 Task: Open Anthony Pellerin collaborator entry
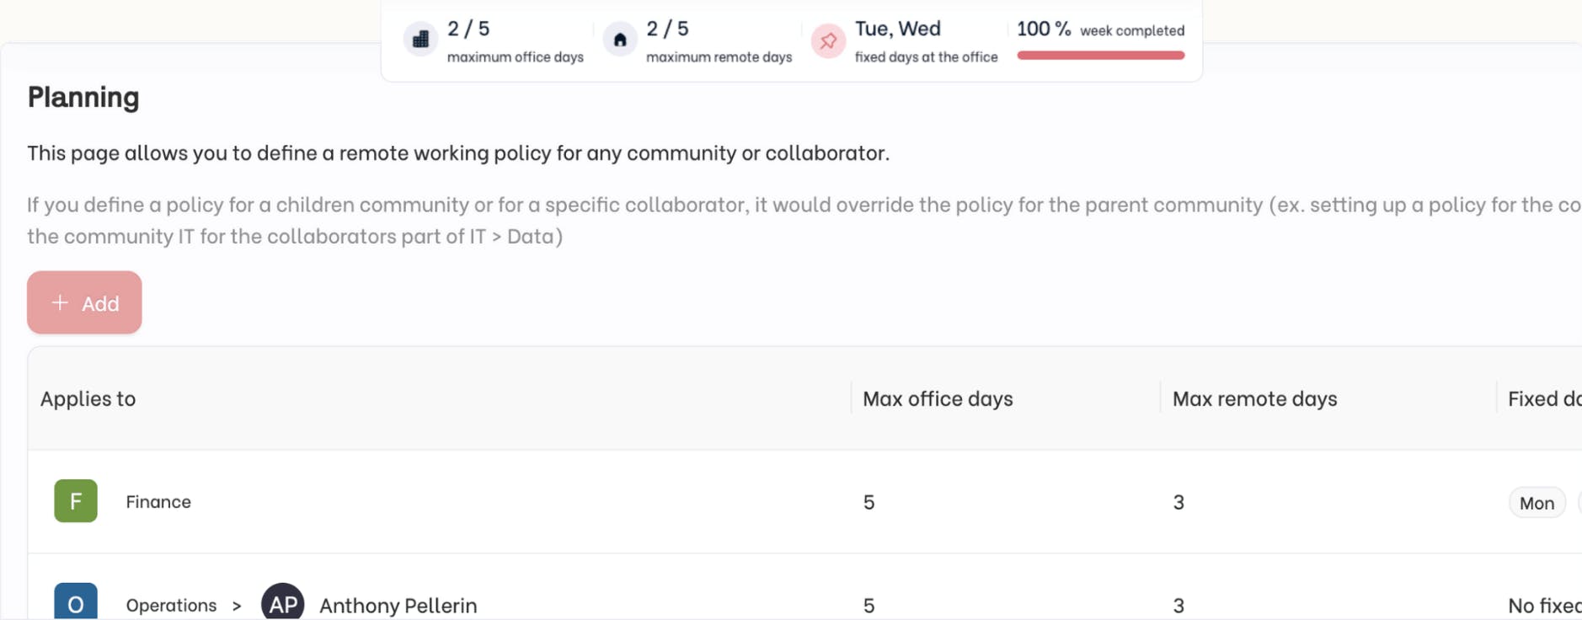pos(398,605)
